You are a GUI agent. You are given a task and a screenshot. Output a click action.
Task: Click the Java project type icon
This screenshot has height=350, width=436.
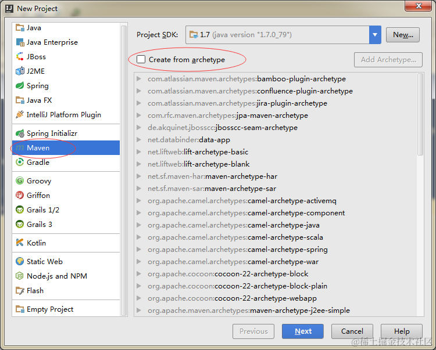click(x=20, y=28)
